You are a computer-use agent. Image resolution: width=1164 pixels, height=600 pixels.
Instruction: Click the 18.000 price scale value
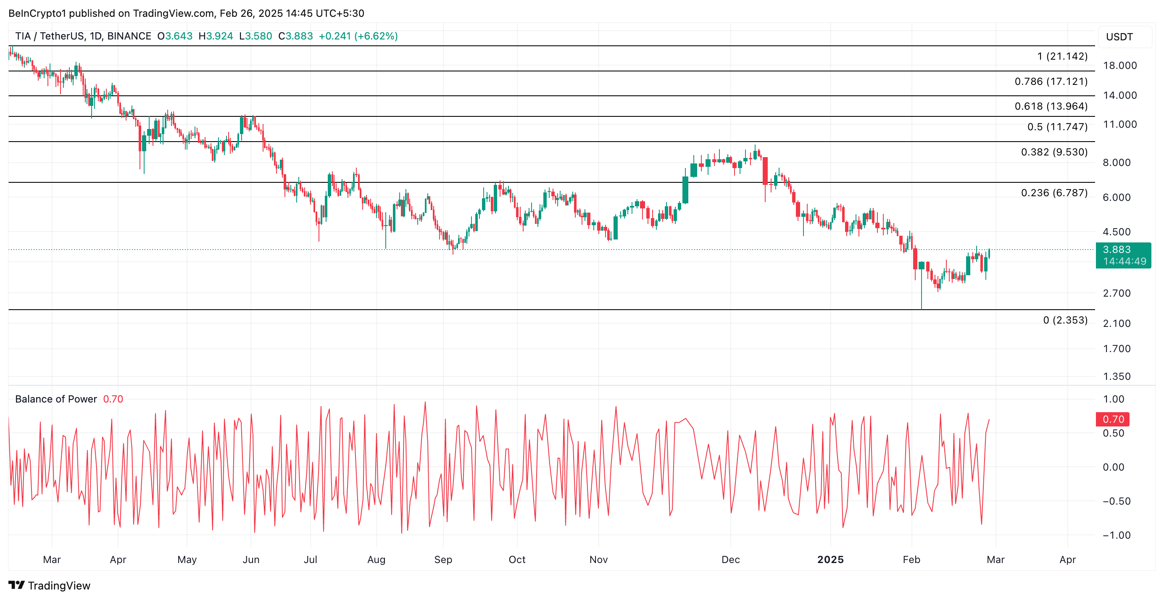click(1119, 66)
